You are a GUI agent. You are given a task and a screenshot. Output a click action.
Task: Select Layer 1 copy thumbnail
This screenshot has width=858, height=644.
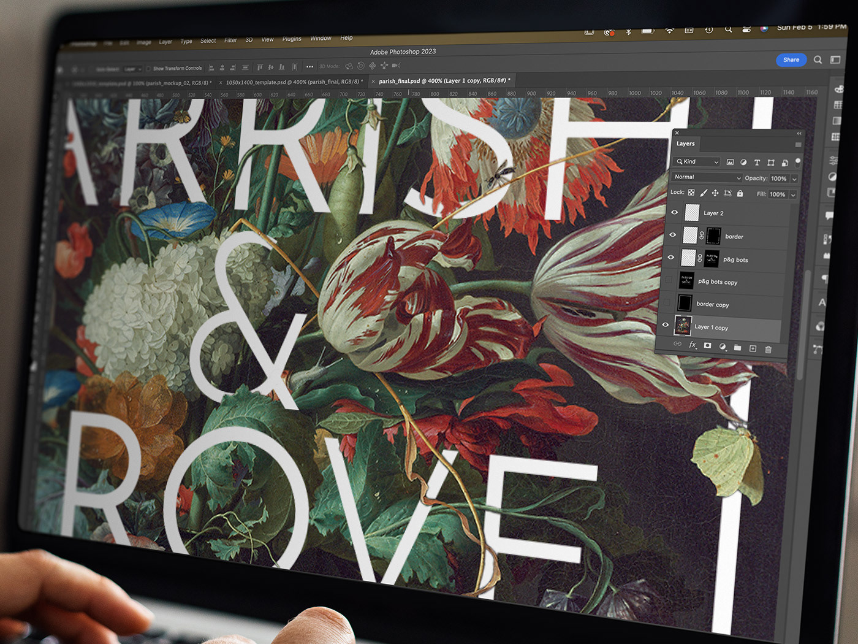pos(683,326)
